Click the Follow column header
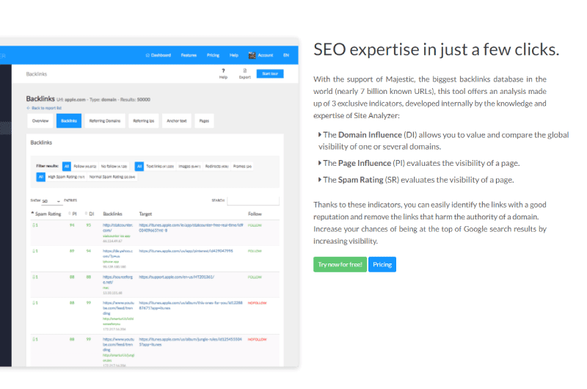This screenshot has height=389, width=587. [x=255, y=214]
